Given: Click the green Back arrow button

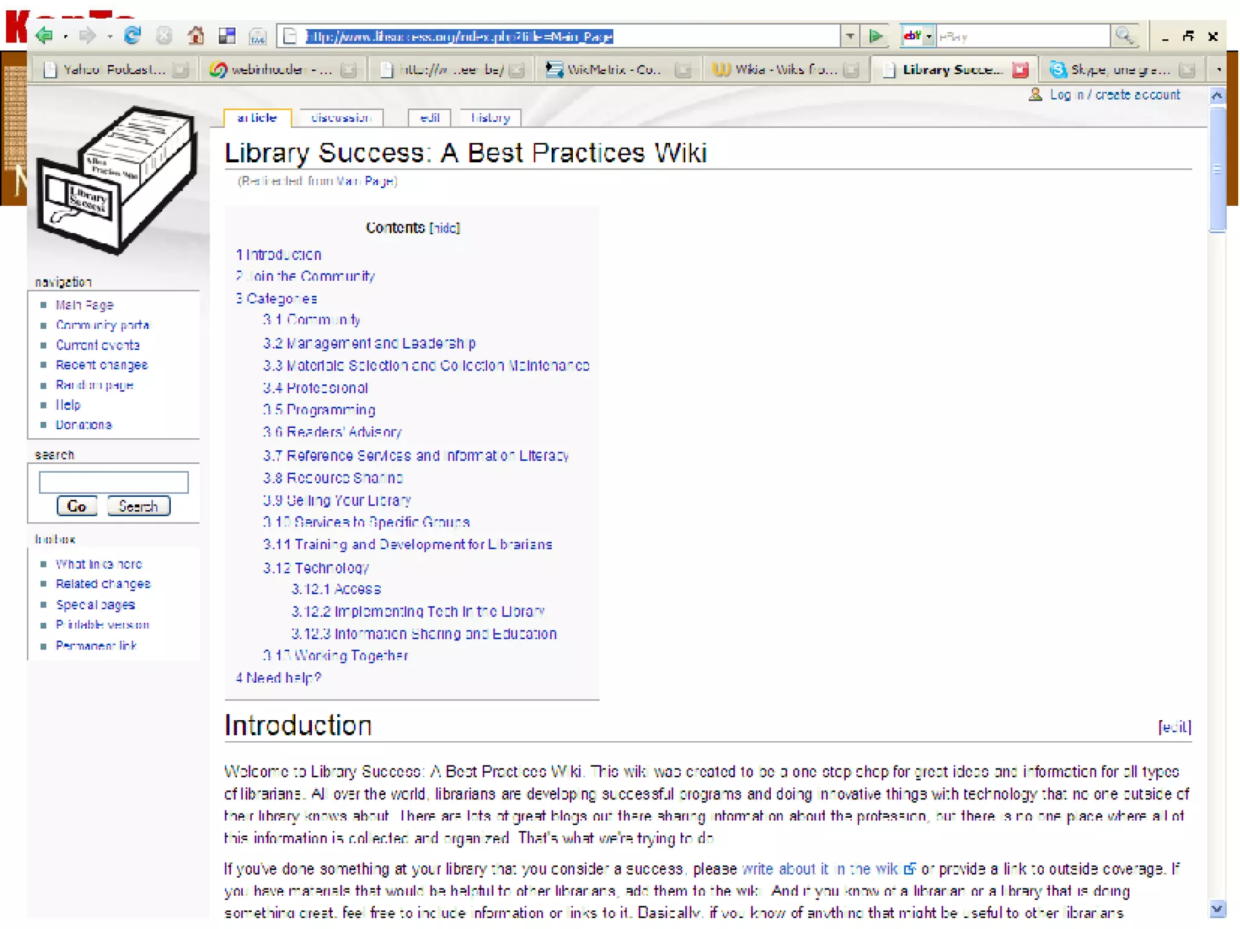Looking at the screenshot, I should [44, 36].
